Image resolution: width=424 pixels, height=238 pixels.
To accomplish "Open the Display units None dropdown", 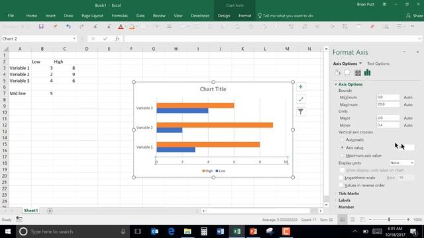I will (402, 163).
